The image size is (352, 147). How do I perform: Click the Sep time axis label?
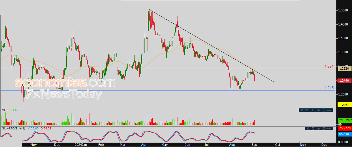tap(254, 145)
